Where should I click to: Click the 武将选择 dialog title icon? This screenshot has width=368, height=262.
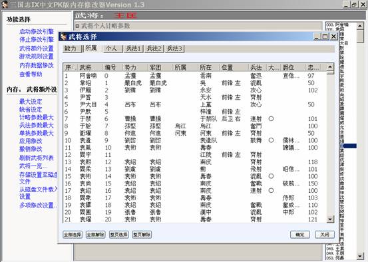[63, 37]
